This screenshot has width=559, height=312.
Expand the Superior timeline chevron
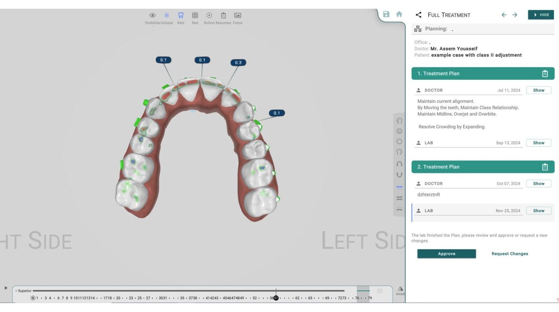click(x=16, y=291)
